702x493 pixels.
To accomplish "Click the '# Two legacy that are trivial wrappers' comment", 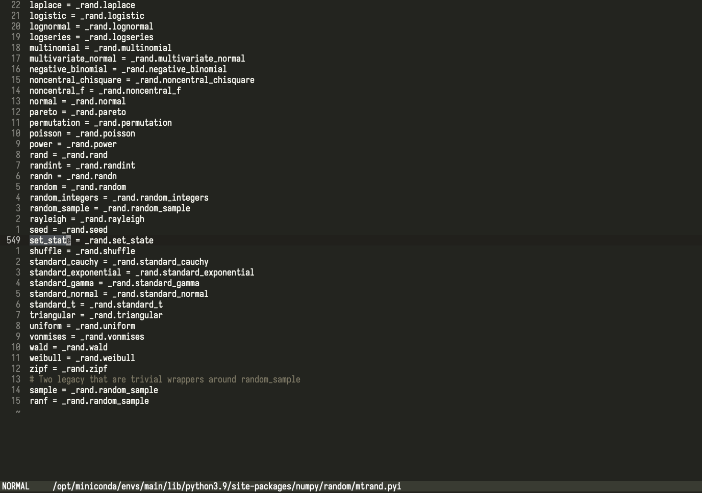I will tap(165, 379).
